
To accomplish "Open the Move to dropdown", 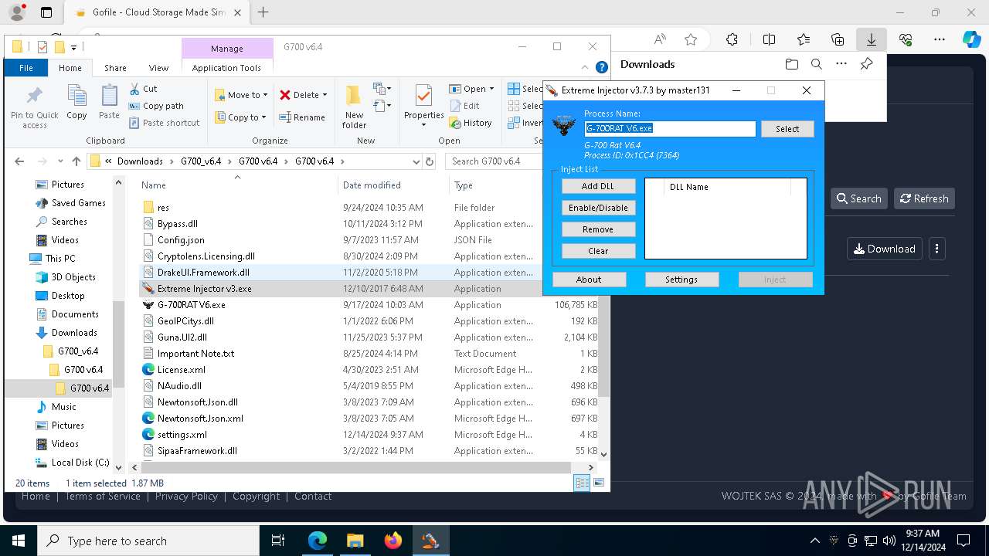I will click(241, 95).
